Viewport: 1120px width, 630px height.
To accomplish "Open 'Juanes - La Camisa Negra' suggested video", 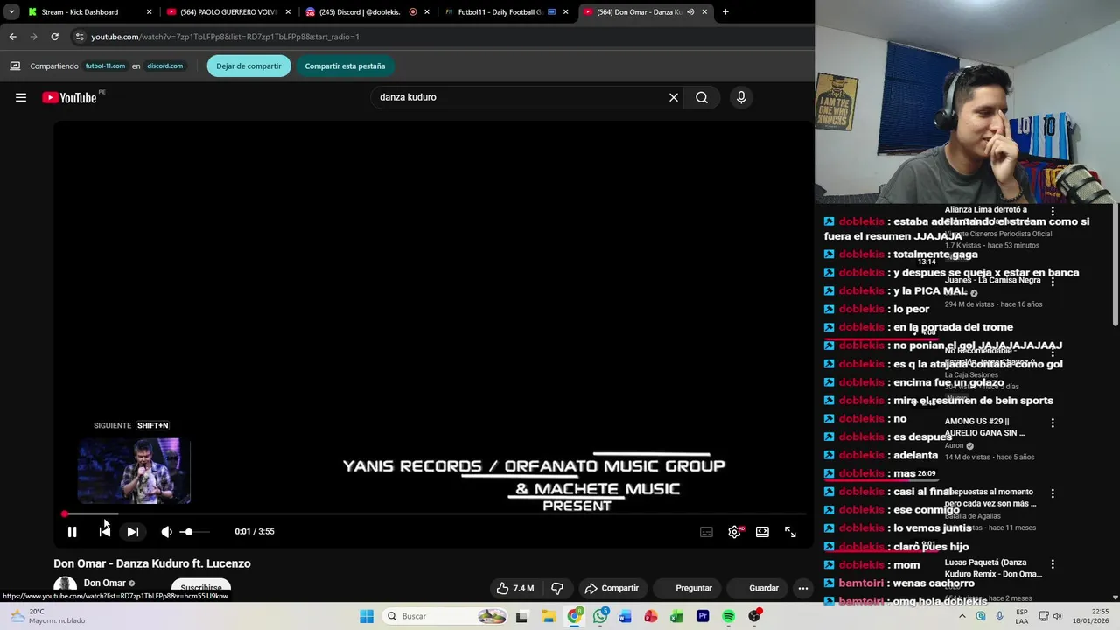I will point(992,280).
